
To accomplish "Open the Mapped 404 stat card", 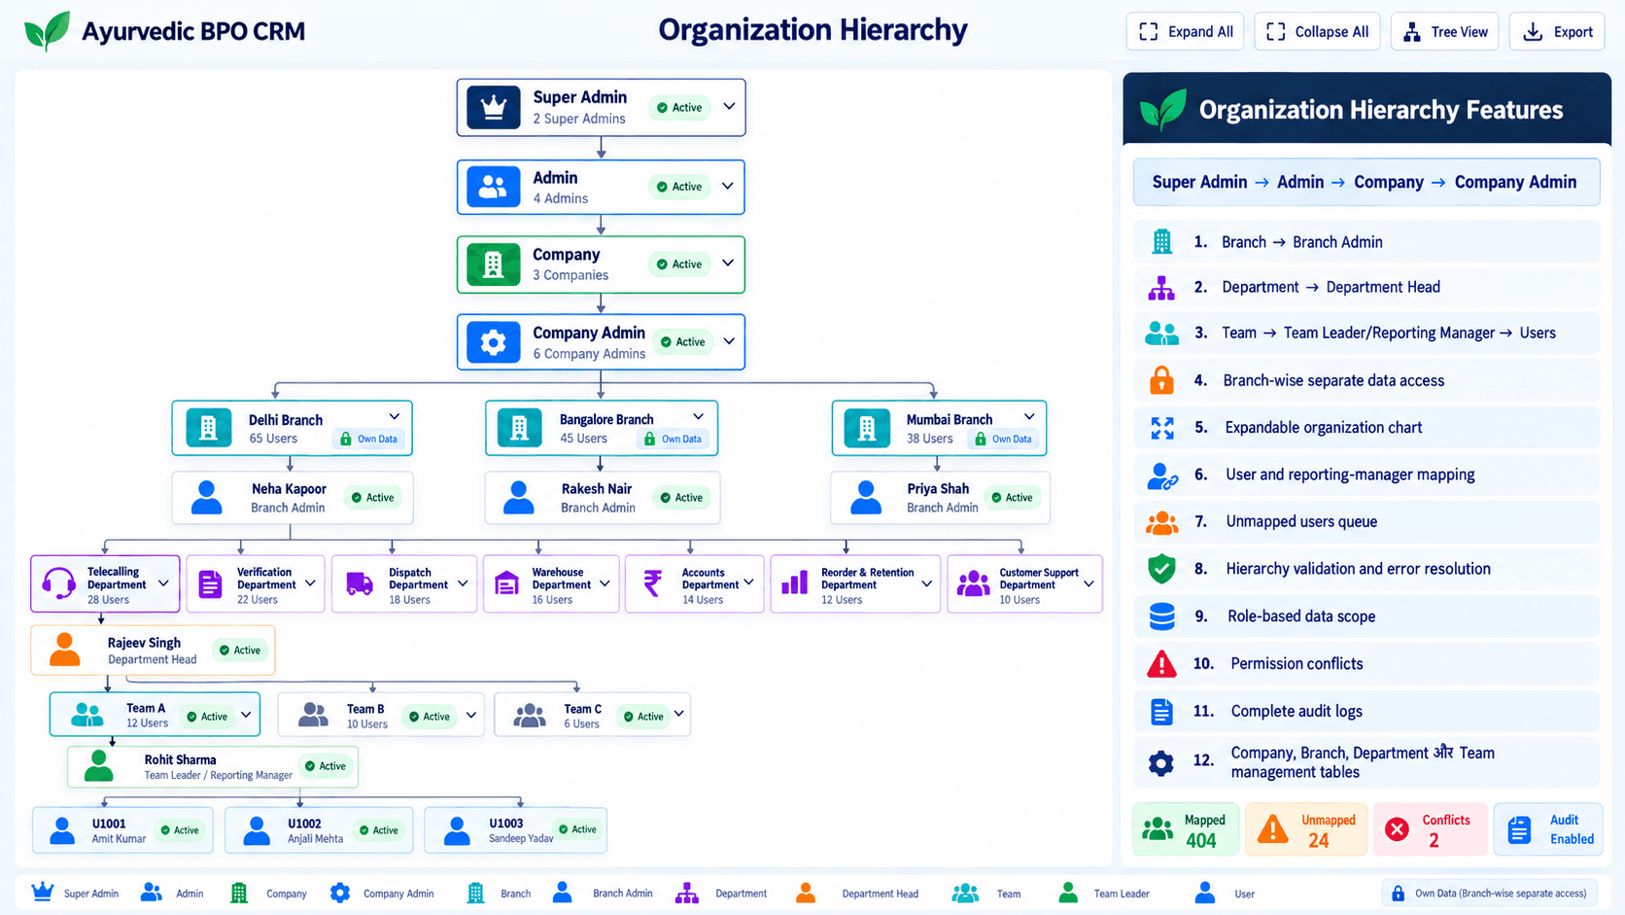I will (1186, 829).
